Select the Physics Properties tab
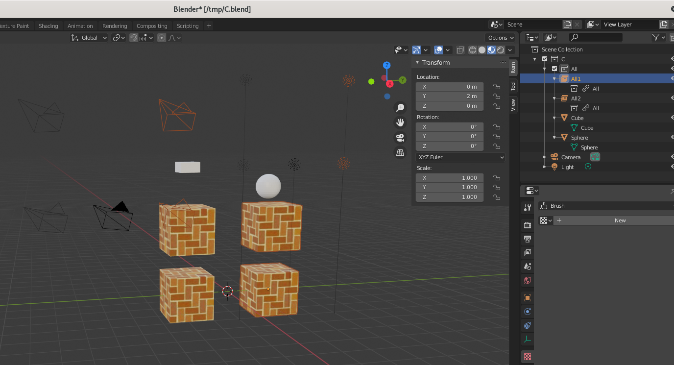Viewport: 674px width, 365px height. point(527,311)
